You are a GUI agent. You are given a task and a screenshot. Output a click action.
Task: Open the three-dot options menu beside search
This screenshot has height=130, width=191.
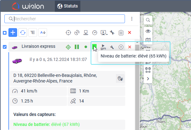point(132,19)
